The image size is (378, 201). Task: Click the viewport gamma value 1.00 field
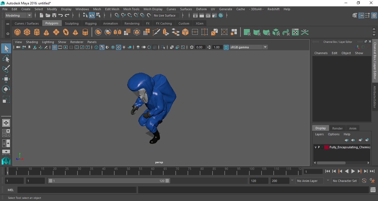[x=217, y=47]
